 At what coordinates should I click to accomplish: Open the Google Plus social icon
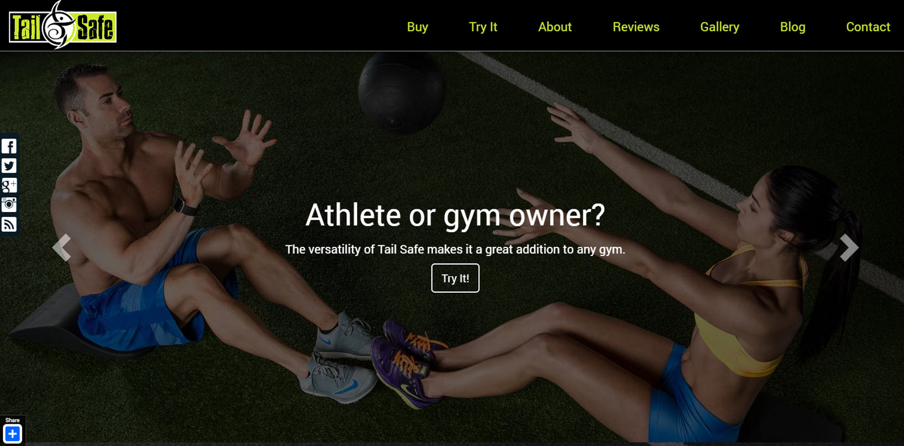click(x=9, y=185)
